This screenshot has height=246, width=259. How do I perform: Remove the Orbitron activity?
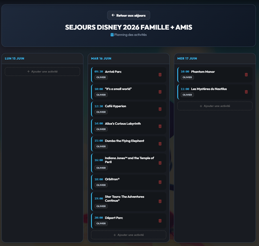pyautogui.click(x=160, y=182)
